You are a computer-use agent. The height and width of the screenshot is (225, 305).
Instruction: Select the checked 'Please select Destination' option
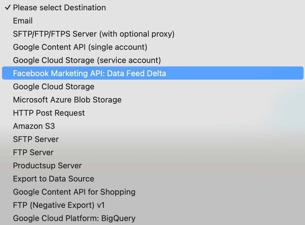tap(153, 7)
